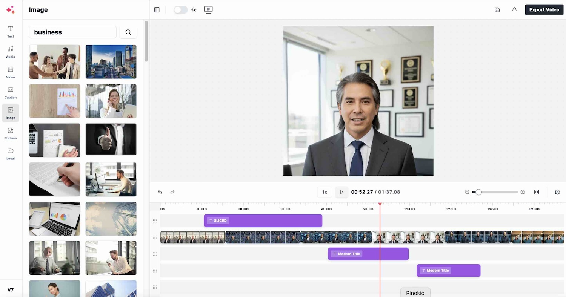Select the city skyline image thumbnail
566x297 pixels.
[111, 62]
